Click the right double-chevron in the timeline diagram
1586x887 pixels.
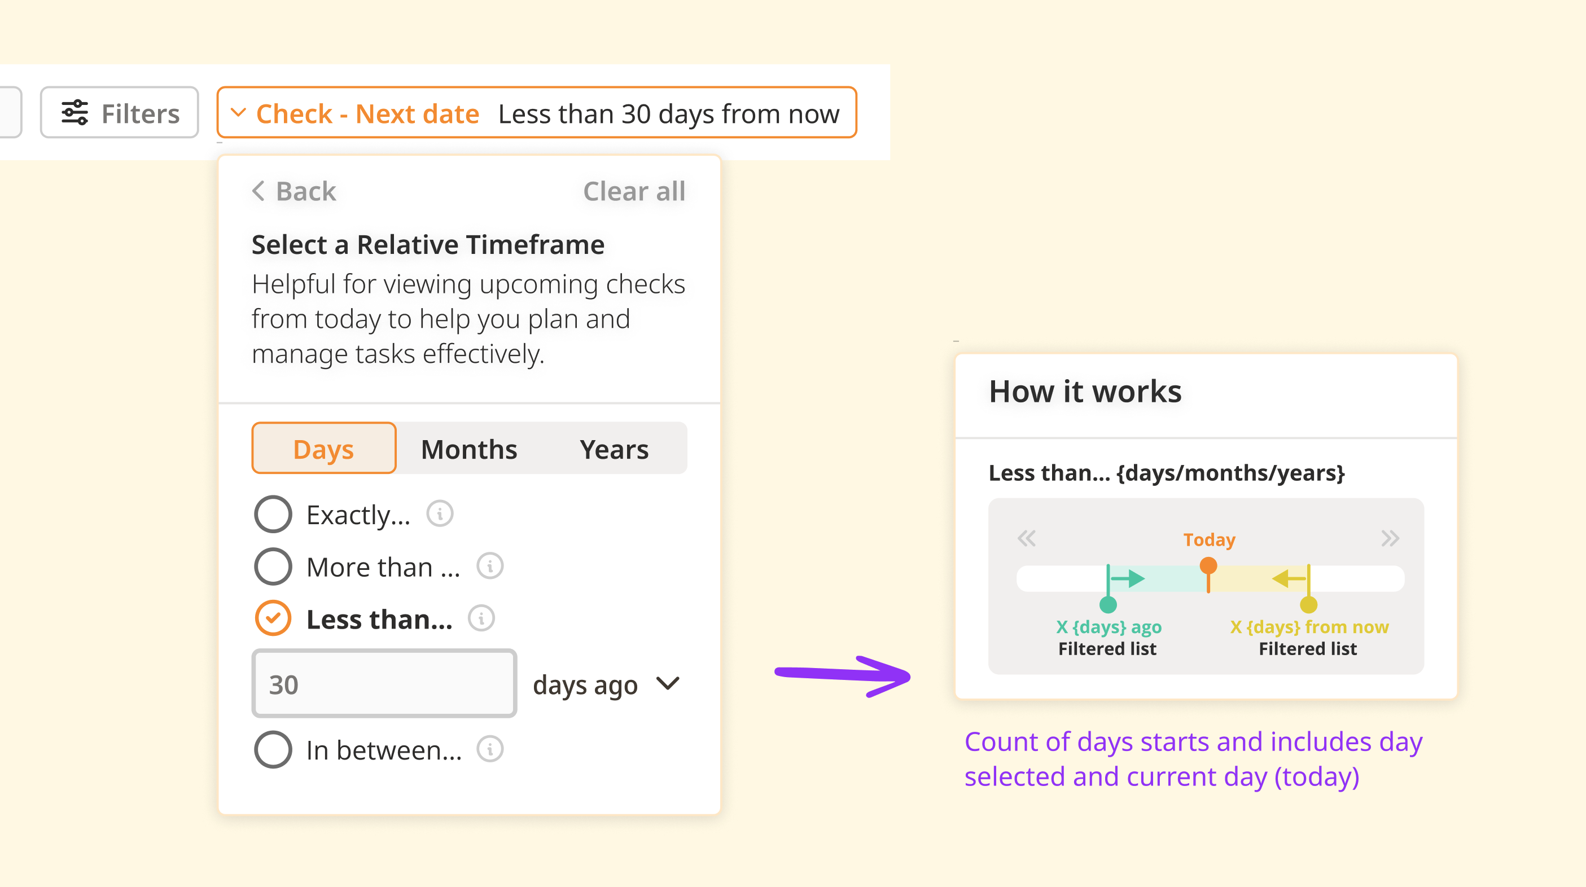1390,538
